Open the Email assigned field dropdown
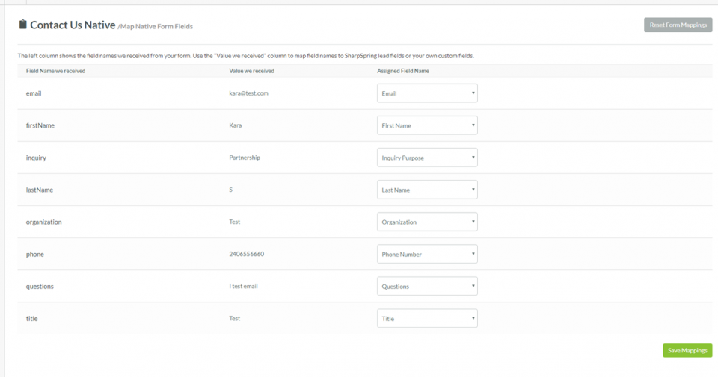718x377 pixels. pos(427,93)
